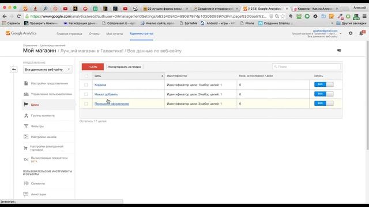Image resolution: width=369 pixels, height=207 pixels.
Task: Open Отчеты tab
Action: click(94, 34)
